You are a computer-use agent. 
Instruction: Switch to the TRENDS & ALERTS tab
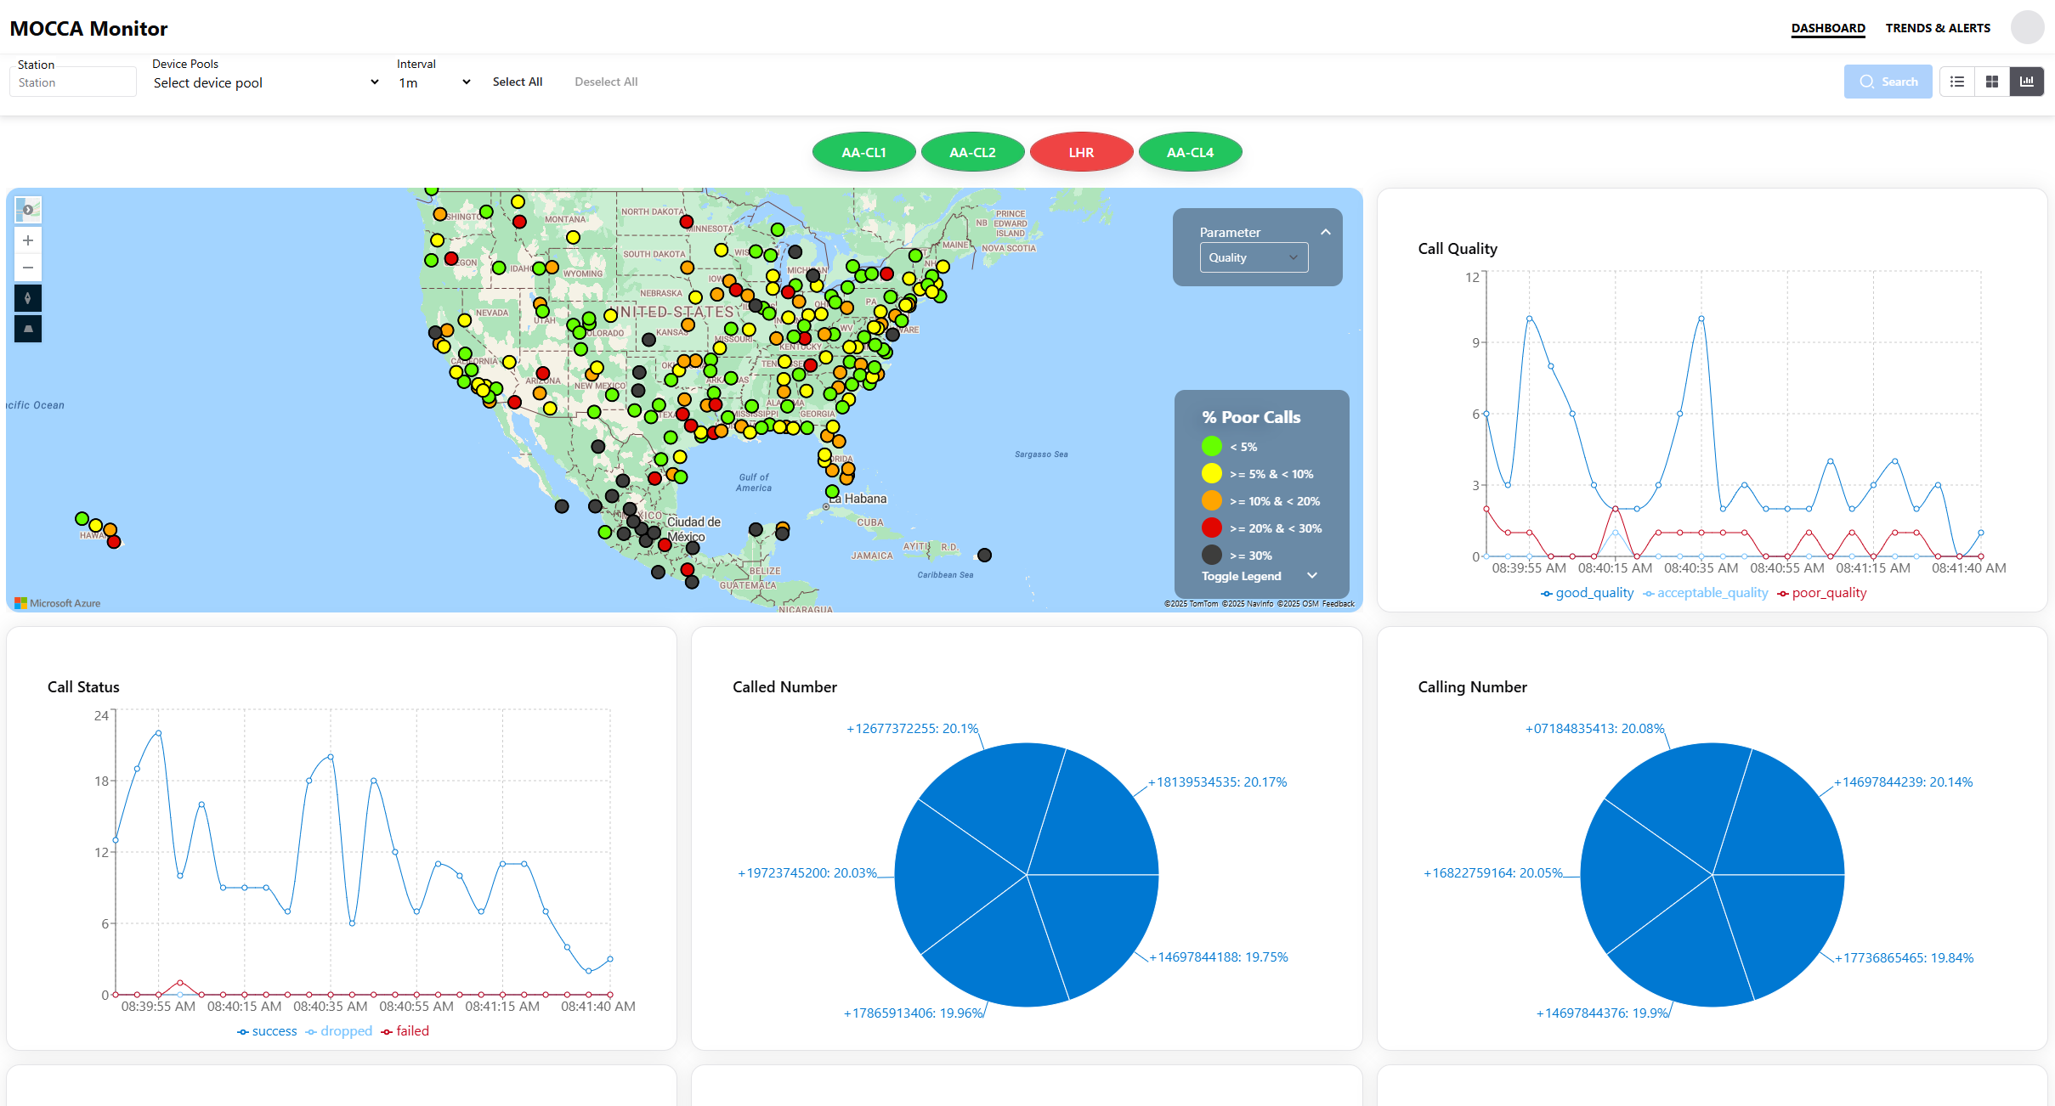point(1938,27)
